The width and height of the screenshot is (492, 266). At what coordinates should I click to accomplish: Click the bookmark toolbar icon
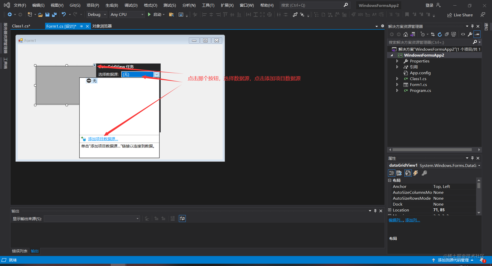click(407, 15)
